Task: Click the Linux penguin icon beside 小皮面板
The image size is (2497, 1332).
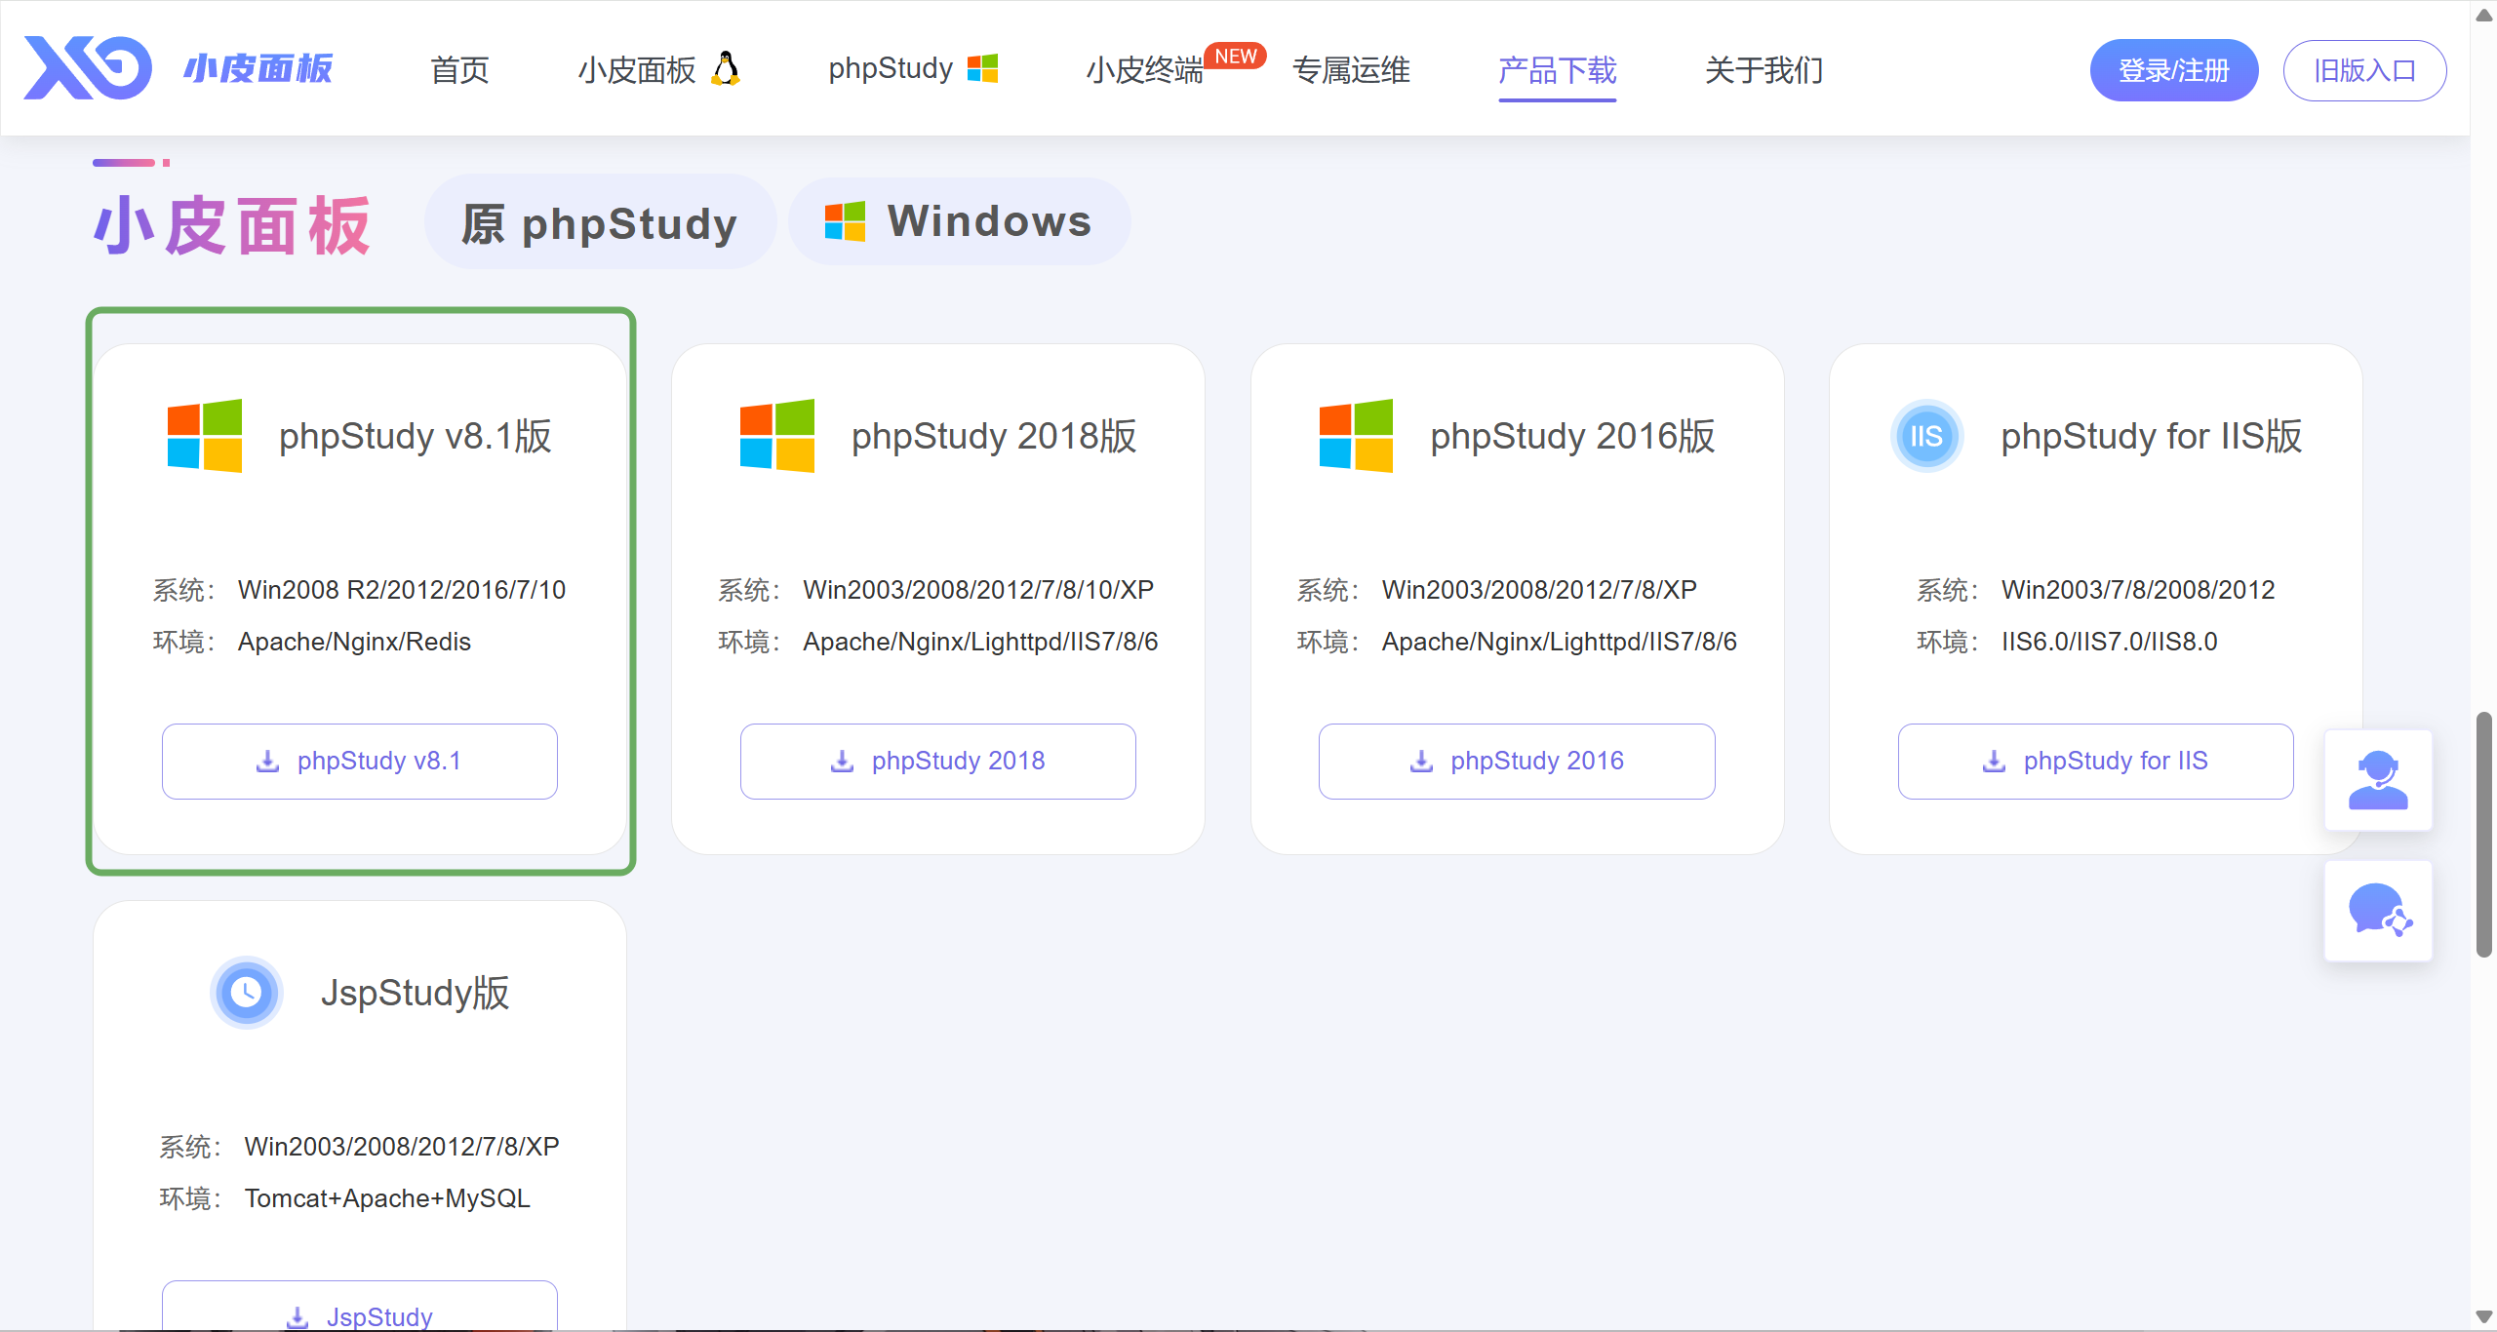Action: (x=726, y=68)
